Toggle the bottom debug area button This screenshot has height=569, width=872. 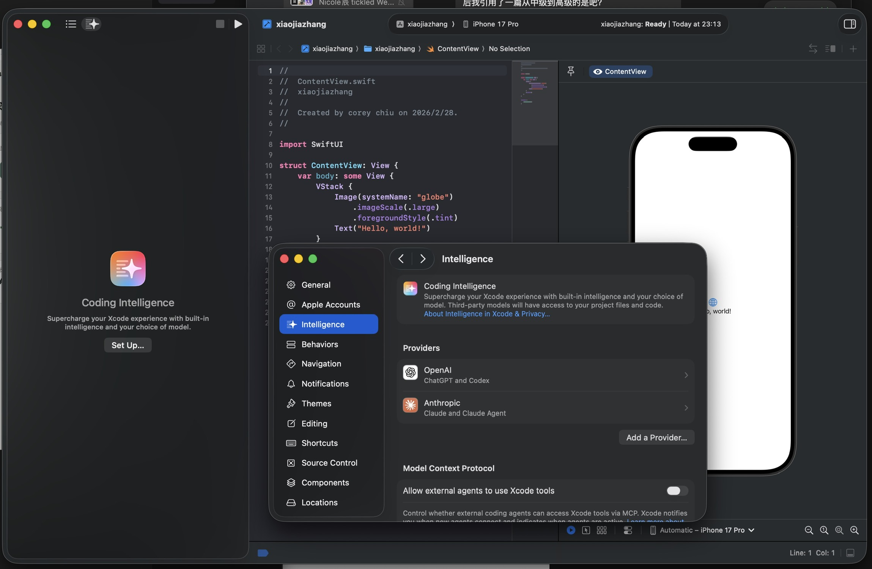point(850,553)
